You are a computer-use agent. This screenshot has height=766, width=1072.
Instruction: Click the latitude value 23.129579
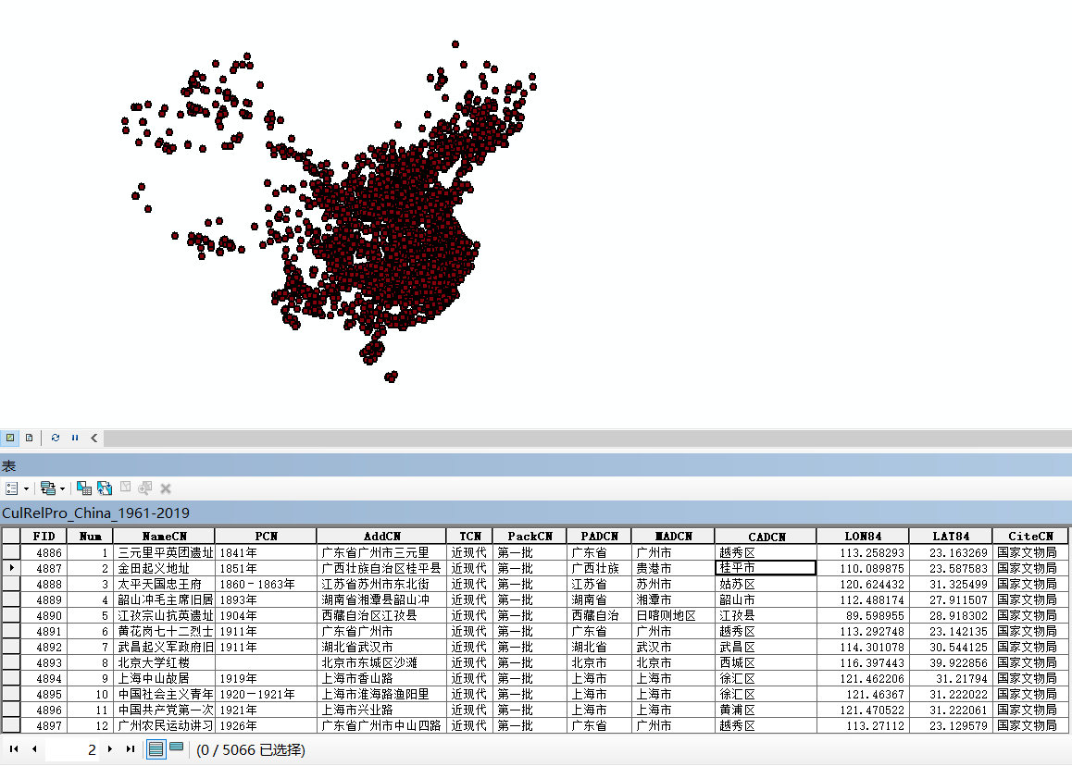click(951, 725)
